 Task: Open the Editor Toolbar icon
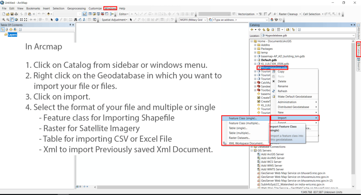85,14
